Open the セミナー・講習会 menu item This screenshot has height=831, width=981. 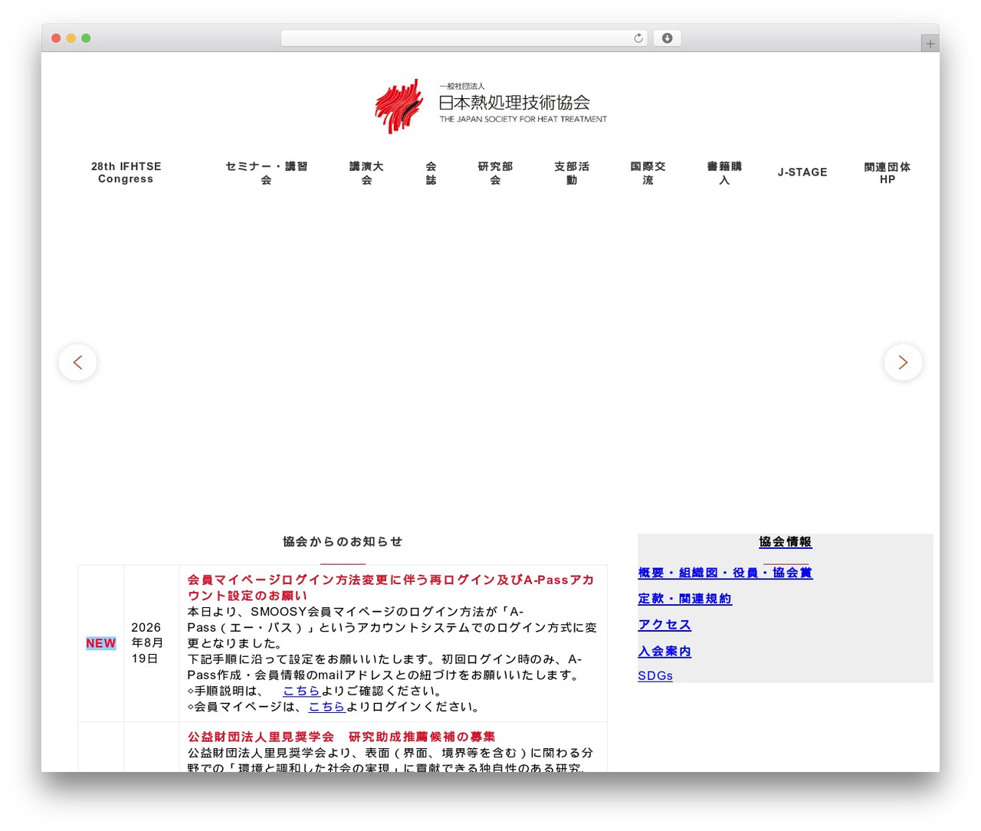[266, 172]
